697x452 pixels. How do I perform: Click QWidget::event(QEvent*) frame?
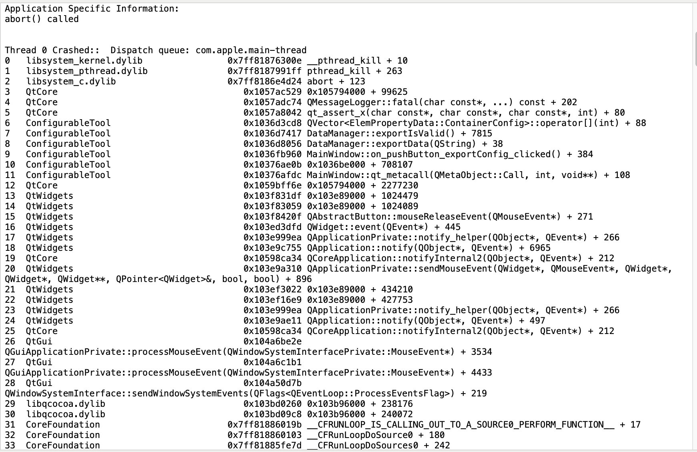click(384, 227)
